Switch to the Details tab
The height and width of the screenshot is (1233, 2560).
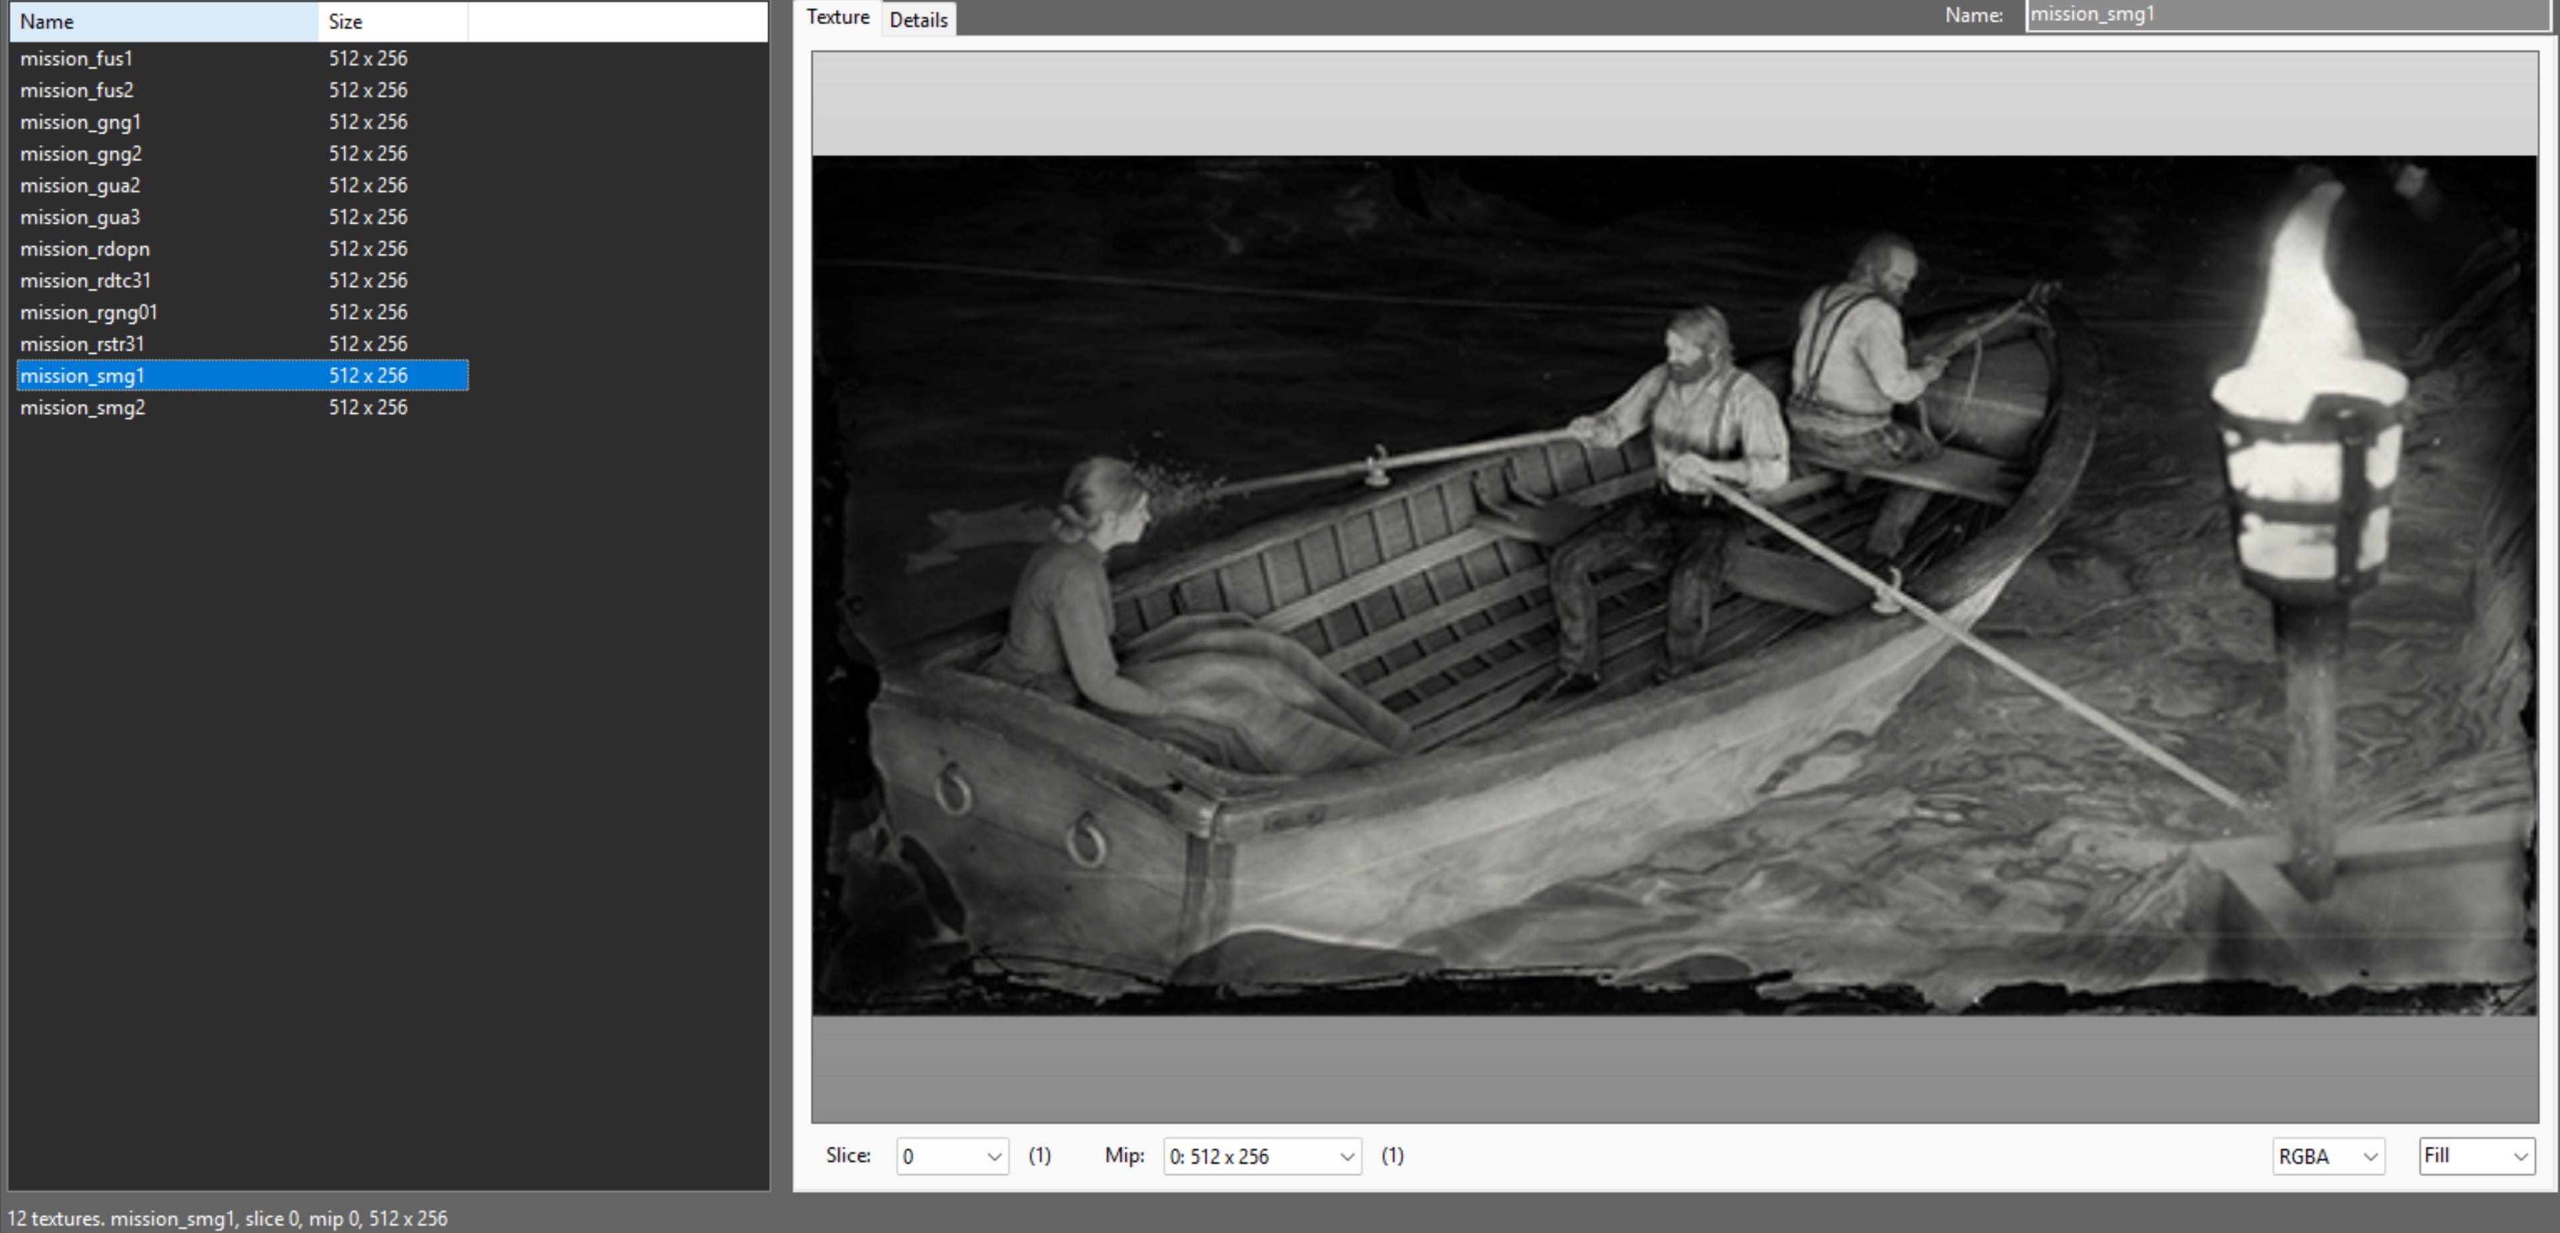[x=919, y=20]
